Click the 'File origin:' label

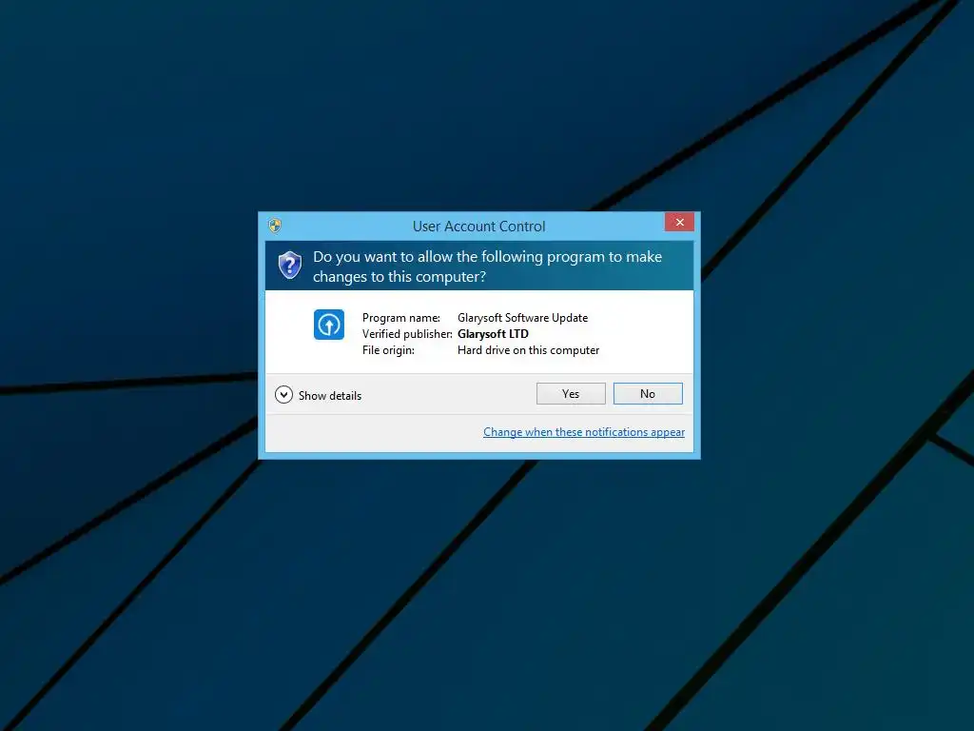click(x=388, y=350)
